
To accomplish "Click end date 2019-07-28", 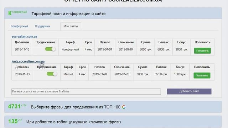I will (x=122, y=74).
